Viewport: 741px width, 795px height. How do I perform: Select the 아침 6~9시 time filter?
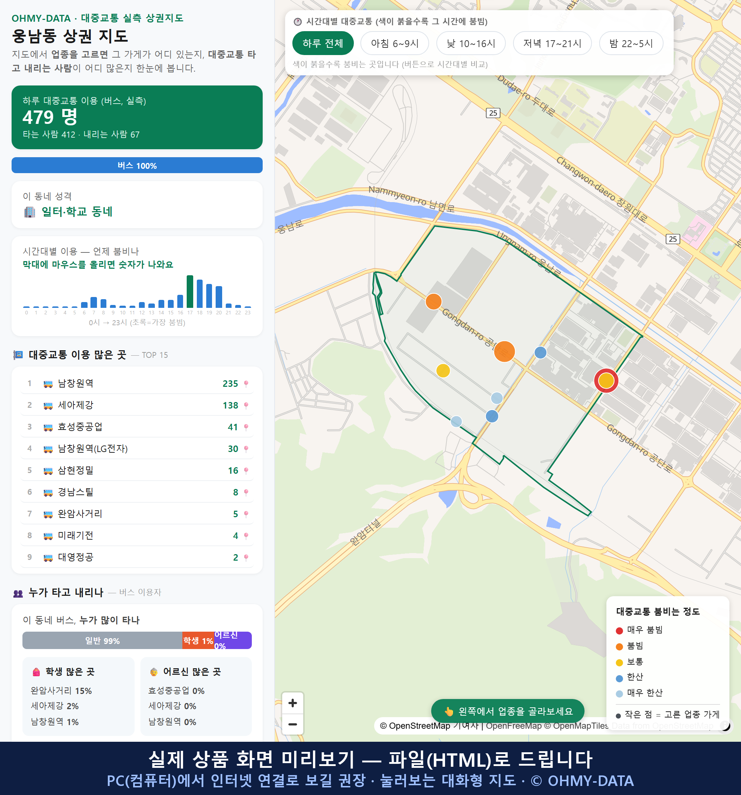pos(394,43)
